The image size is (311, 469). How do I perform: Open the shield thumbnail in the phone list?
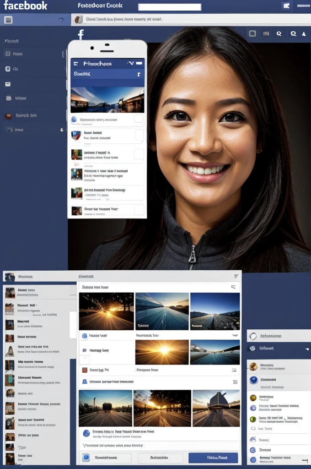click(x=76, y=136)
